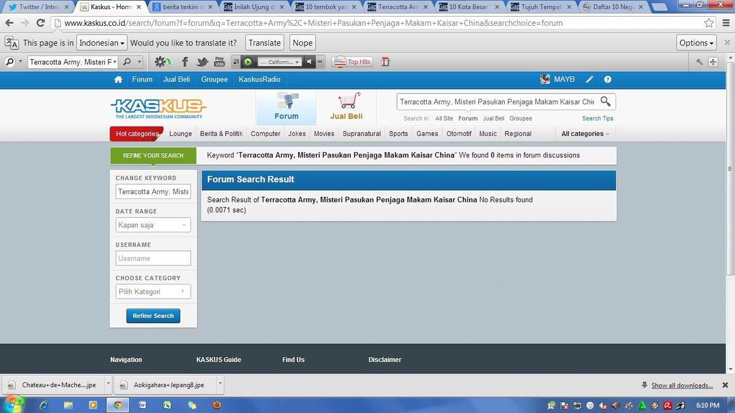Click Show all downloads link

682,385
